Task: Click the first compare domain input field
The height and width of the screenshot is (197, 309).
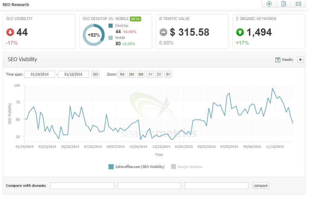Action: pyautogui.click(x=82, y=186)
